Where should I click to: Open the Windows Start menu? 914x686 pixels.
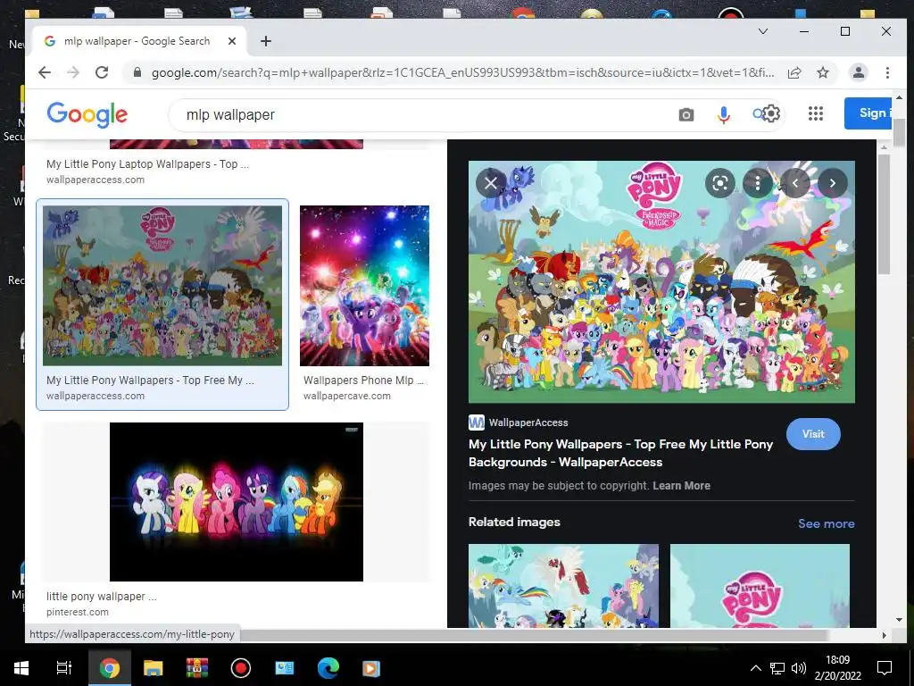tap(21, 668)
